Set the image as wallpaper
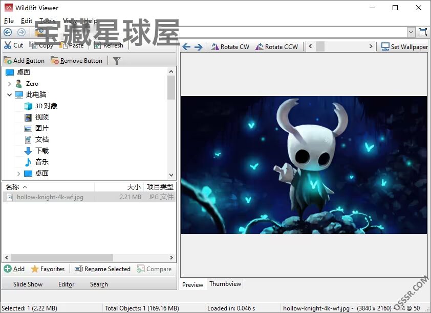This screenshot has height=313, width=431. [404, 47]
